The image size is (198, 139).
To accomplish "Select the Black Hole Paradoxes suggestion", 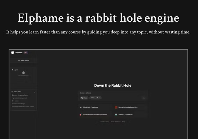I will [95, 107].
